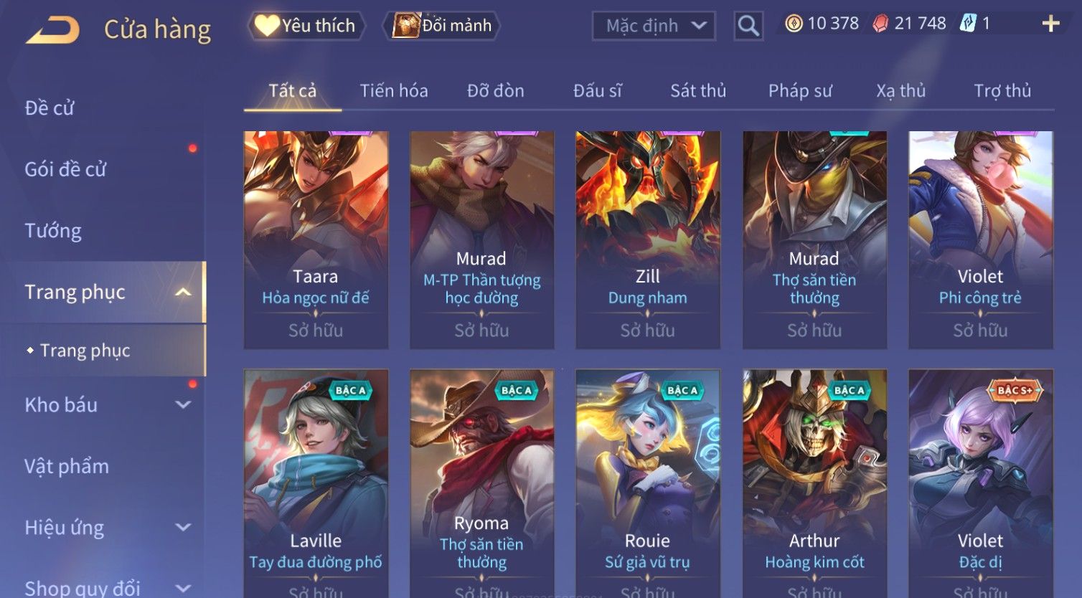Tap the plus icon to add currency
This screenshot has height=598, width=1082.
click(1050, 24)
